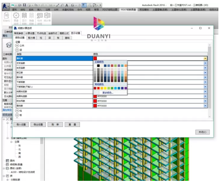Click the 导出设置 button

38,125
